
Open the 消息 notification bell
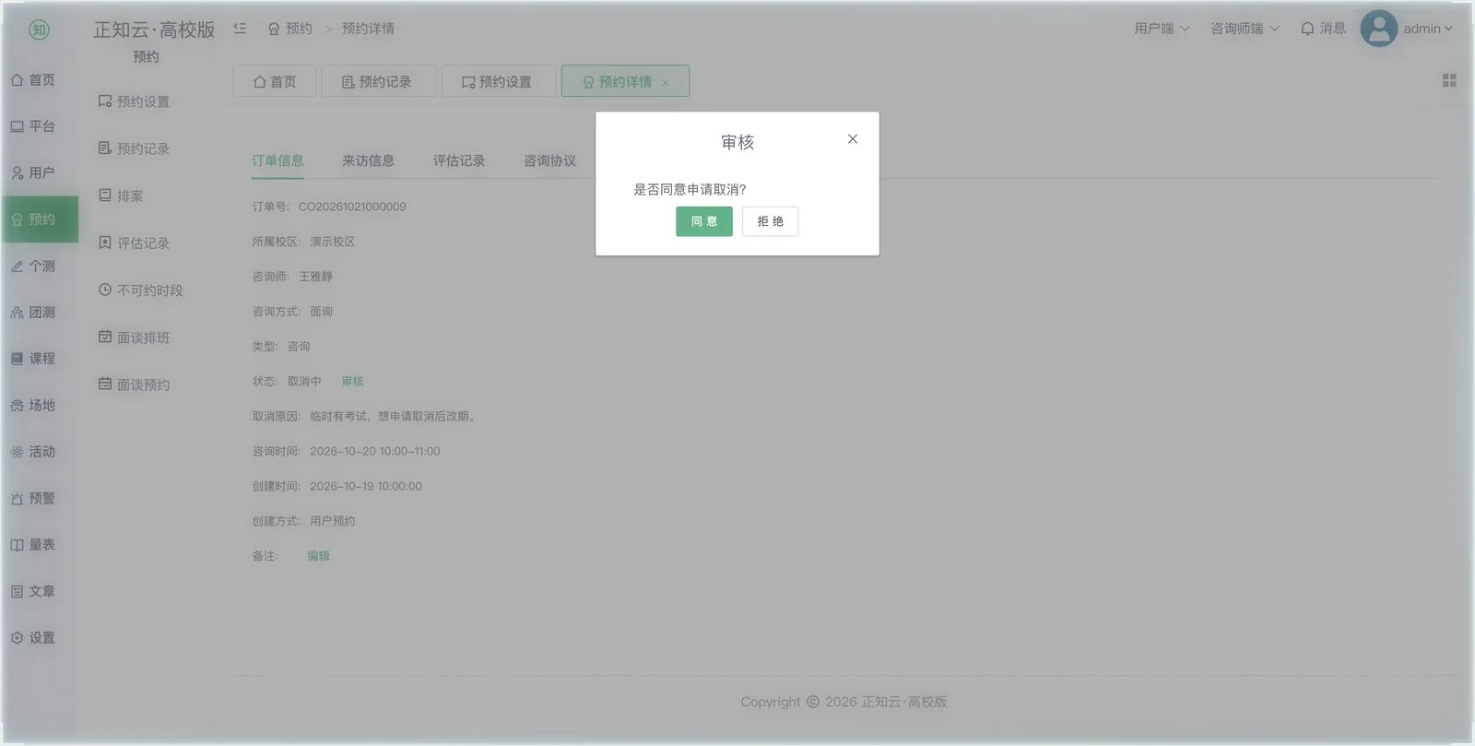(x=1323, y=29)
